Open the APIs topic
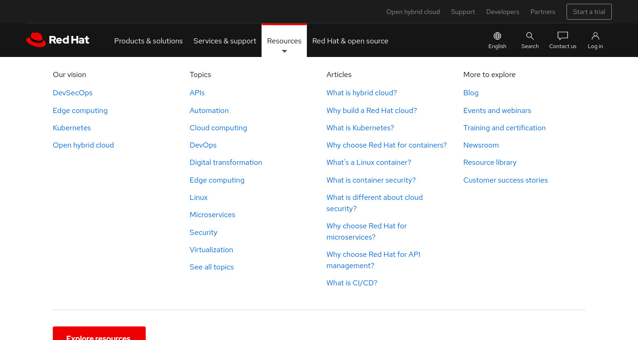The image size is (638, 340). [197, 93]
